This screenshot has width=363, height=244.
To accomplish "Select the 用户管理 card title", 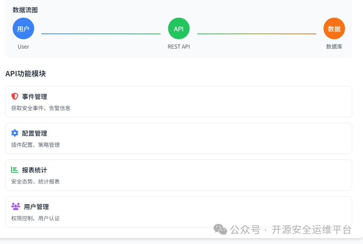I will [x=36, y=207].
